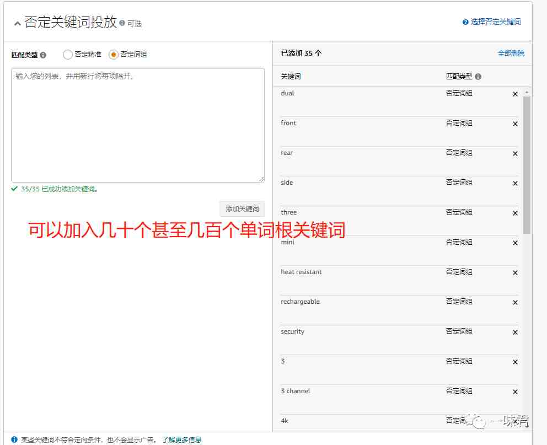Click 全部删除 to remove all keywords
This screenshot has width=547, height=445.
coord(511,53)
